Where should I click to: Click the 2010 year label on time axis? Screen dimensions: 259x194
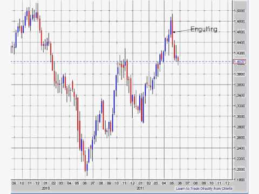pos(46,188)
